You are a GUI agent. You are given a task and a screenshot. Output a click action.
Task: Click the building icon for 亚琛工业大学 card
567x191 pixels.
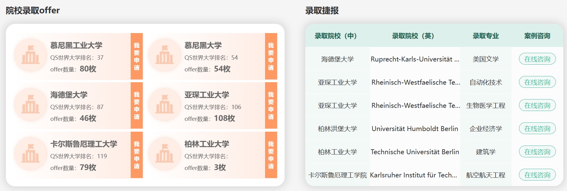[164, 104]
